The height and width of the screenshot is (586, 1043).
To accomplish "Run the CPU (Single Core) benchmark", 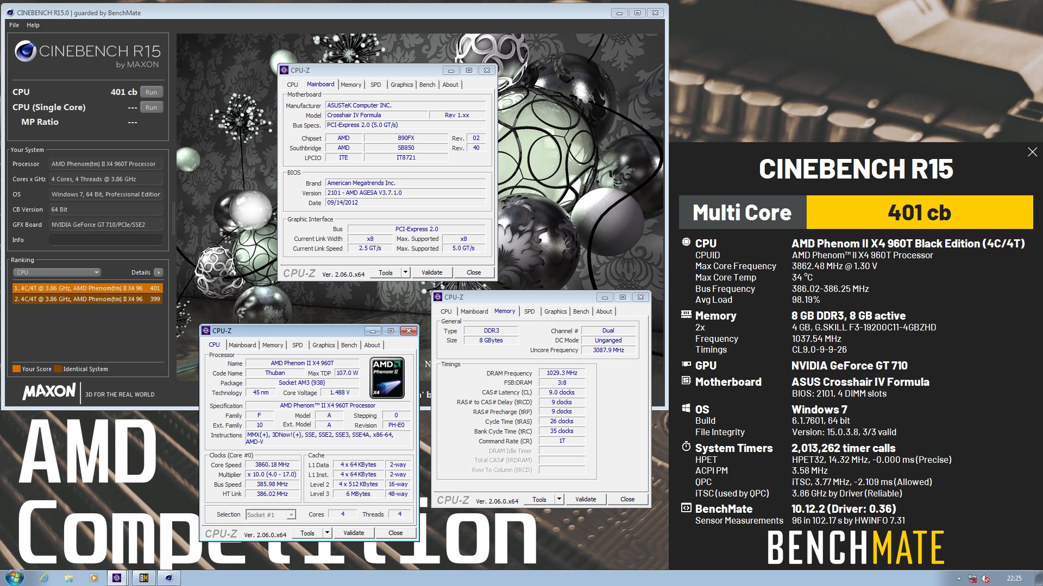I will click(151, 107).
